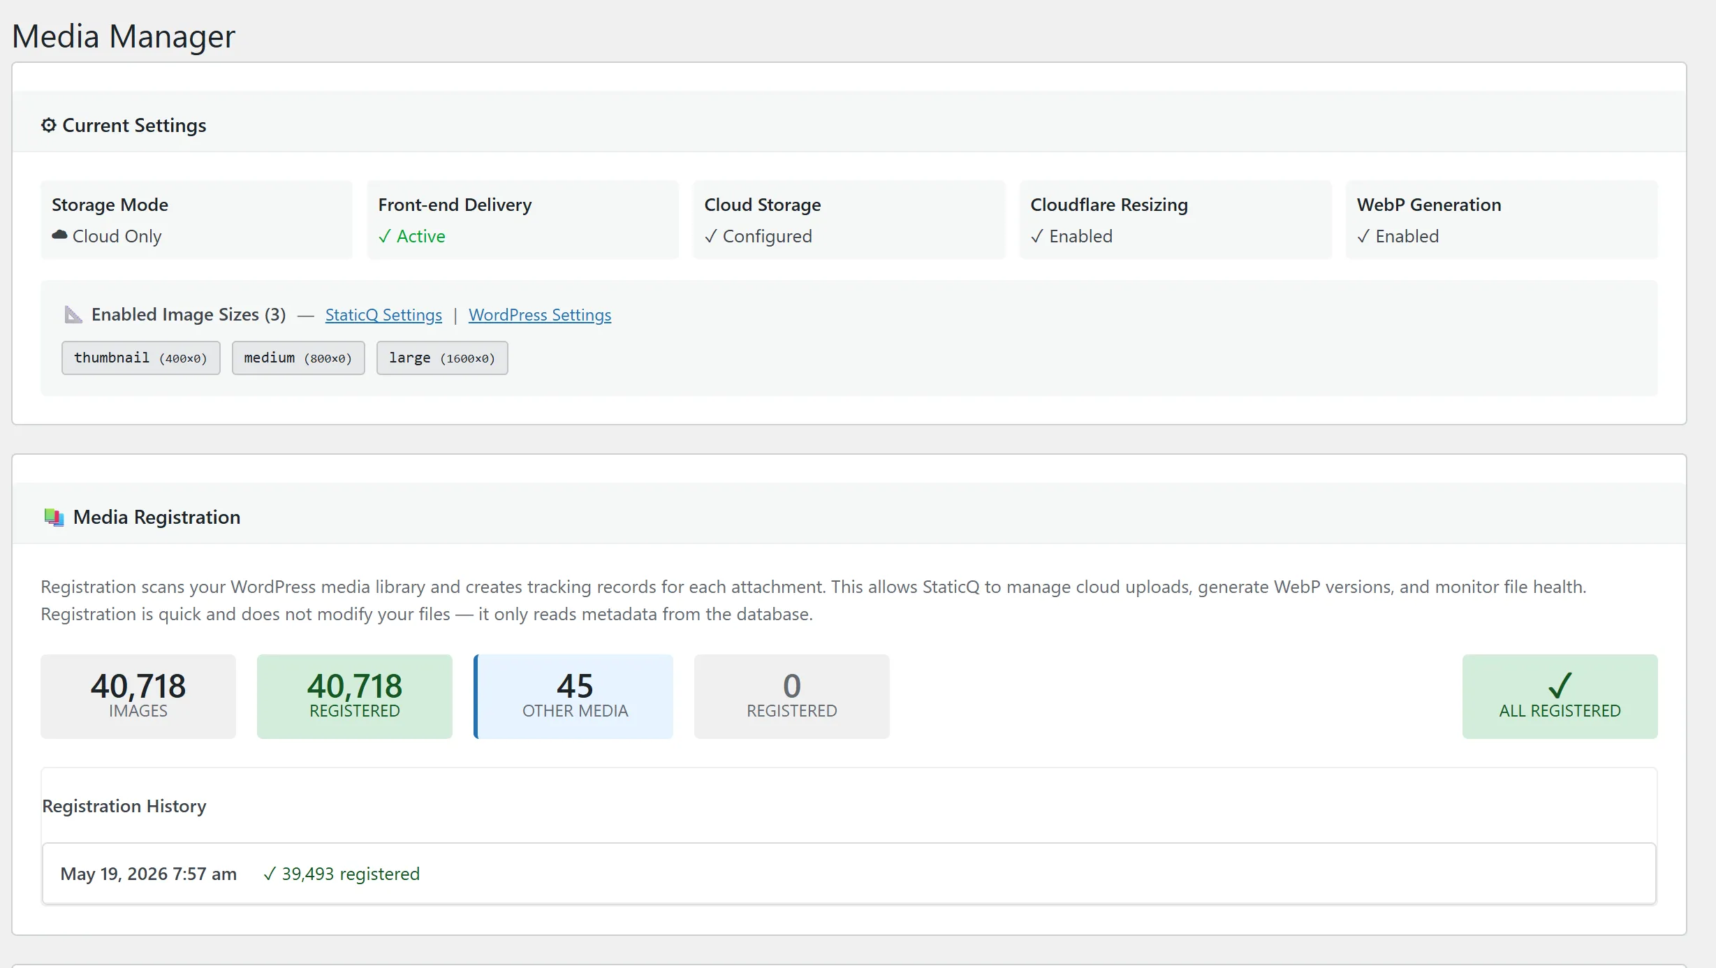This screenshot has width=1716, height=968.
Task: Click the Media Registration books icon
Action: [x=54, y=517]
